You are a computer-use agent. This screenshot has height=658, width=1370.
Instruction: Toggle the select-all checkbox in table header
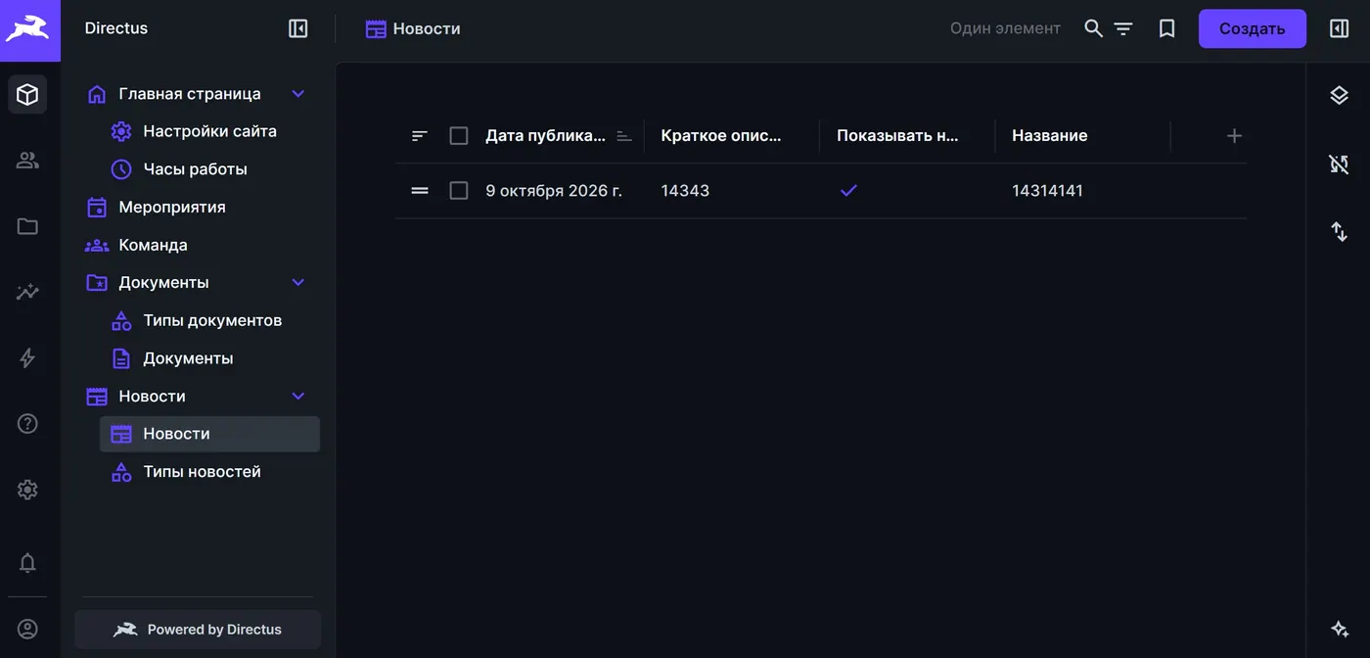click(459, 136)
